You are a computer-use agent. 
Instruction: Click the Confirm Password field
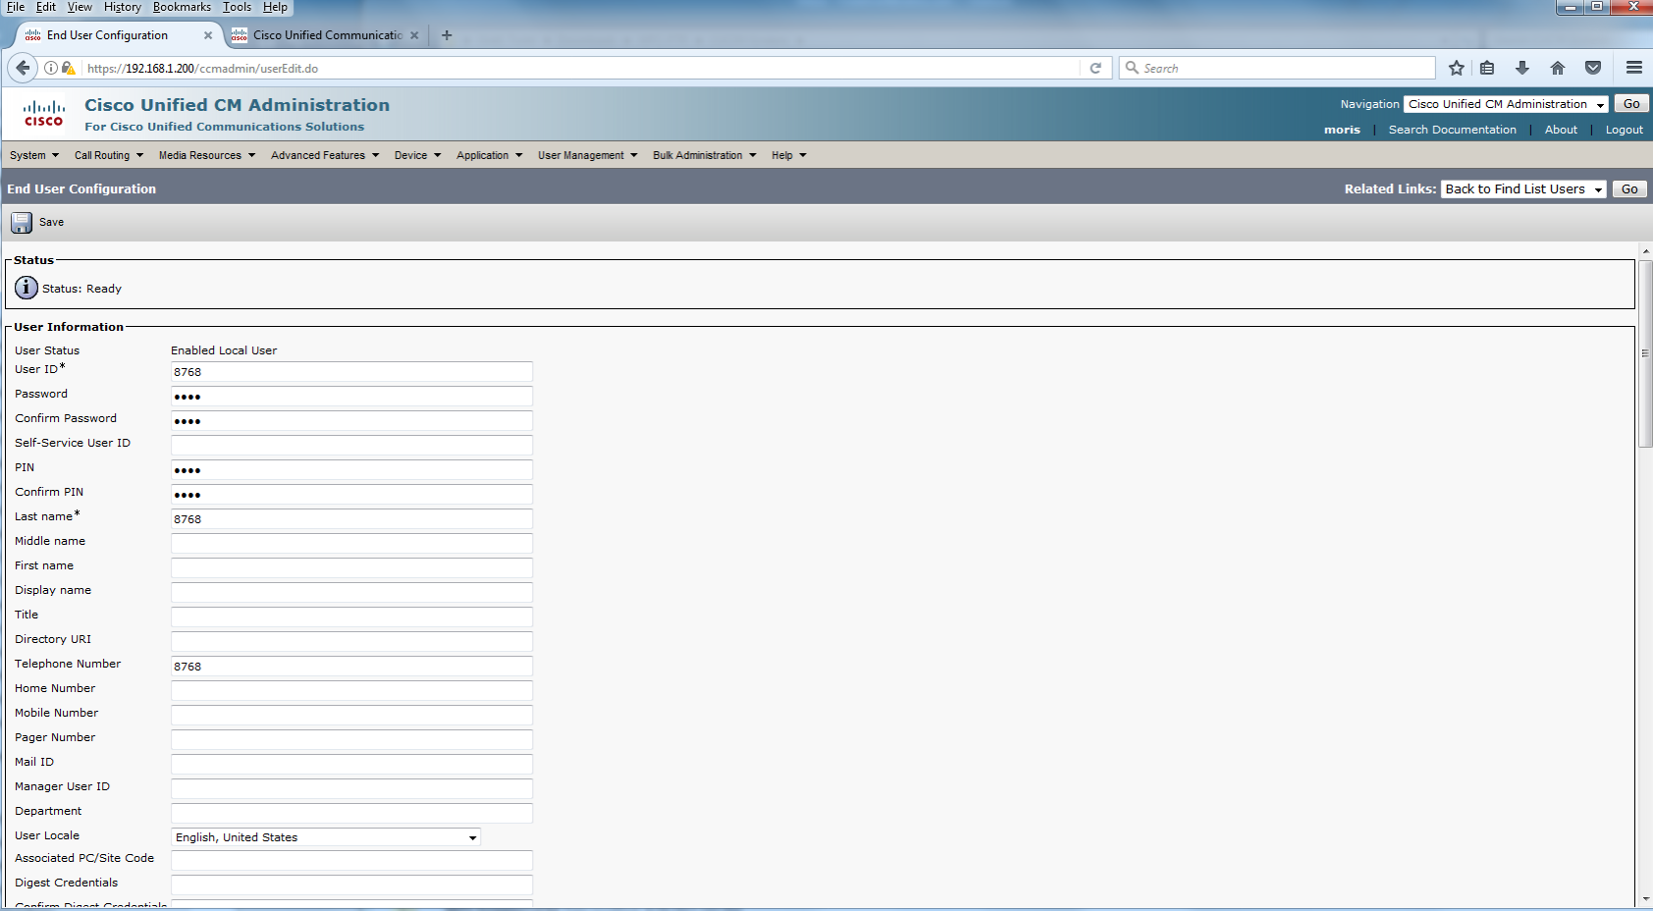click(351, 421)
